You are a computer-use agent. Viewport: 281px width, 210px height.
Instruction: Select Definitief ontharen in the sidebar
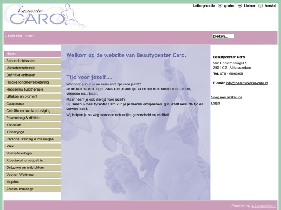click(x=32, y=75)
